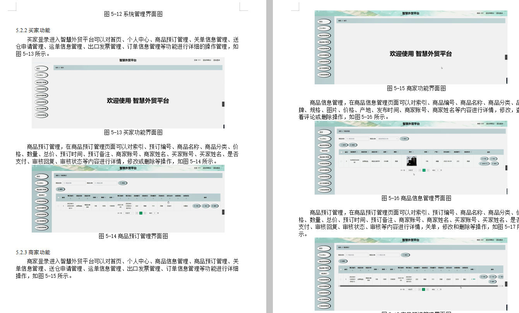Screen dimensions: 519x313
Task: Open page-size dropdown in figure 5-14
Action: 128,213
